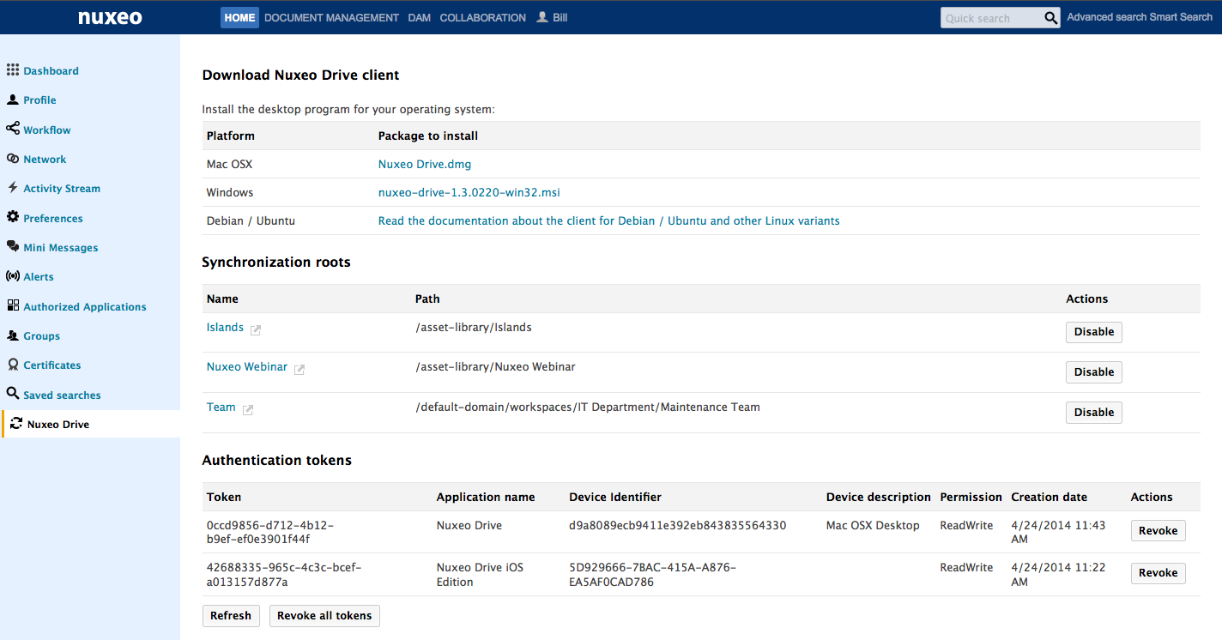Click the Profile person icon
Screen dimensions: 1222x640
(13, 100)
